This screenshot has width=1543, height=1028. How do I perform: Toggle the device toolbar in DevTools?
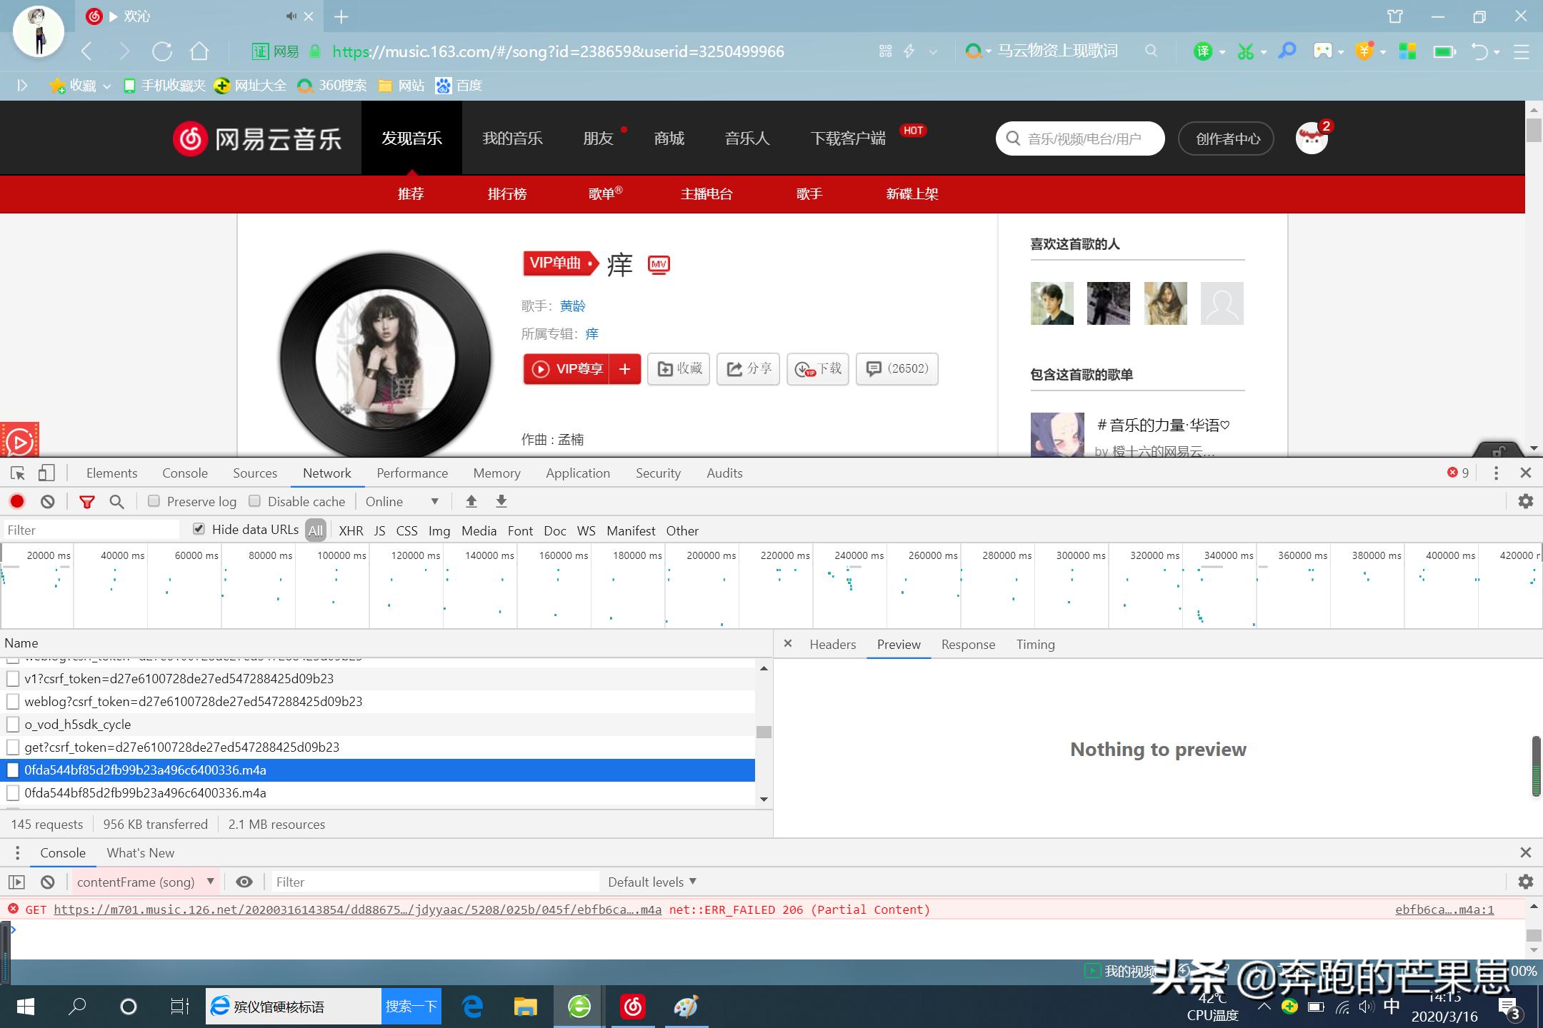pyautogui.click(x=46, y=473)
